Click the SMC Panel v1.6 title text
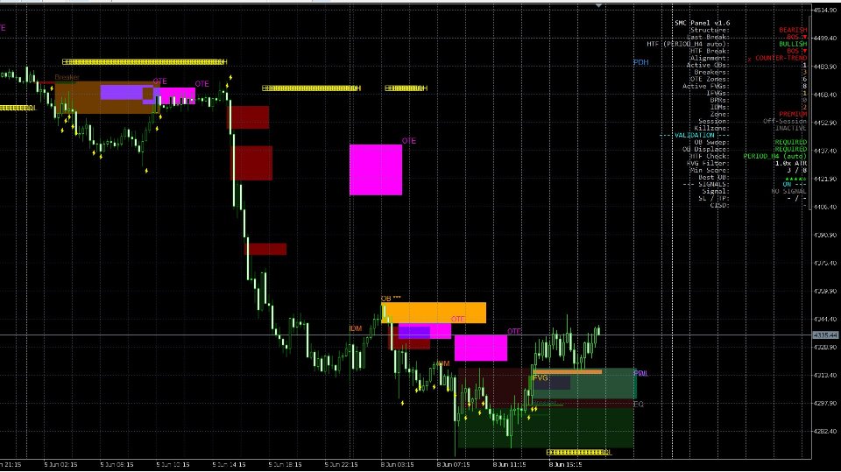 point(702,23)
